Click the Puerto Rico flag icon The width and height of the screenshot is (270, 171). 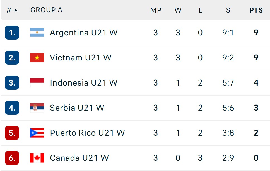click(x=37, y=133)
